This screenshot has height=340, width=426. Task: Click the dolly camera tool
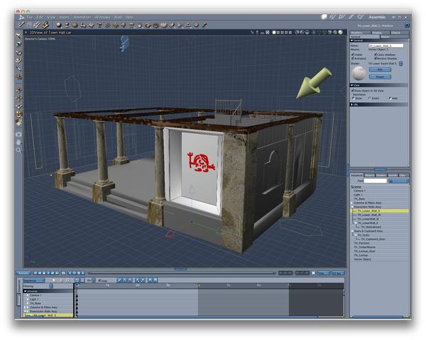tap(18, 90)
